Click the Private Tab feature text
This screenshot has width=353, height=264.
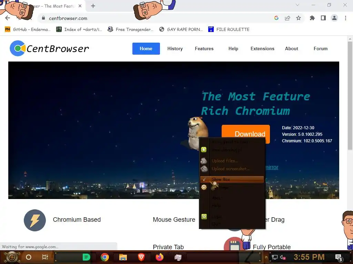(x=168, y=247)
